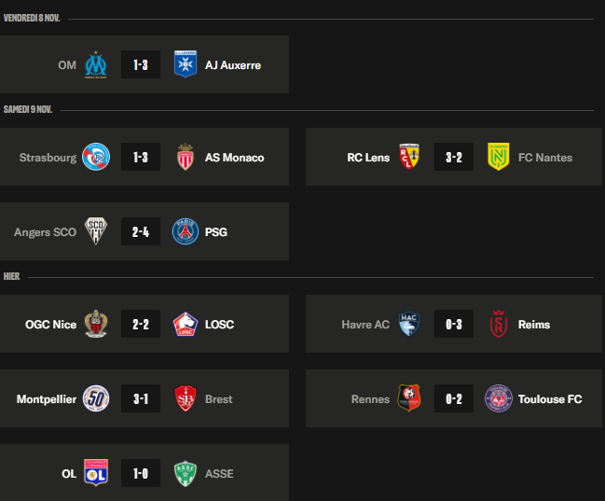Open the OL vs ASSE match card
Viewport: 605px width, 501px height.
pyautogui.click(x=144, y=473)
